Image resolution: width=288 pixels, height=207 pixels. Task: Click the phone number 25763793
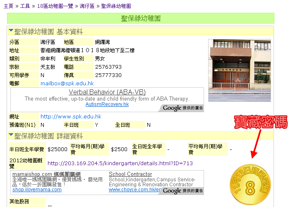[108, 67]
